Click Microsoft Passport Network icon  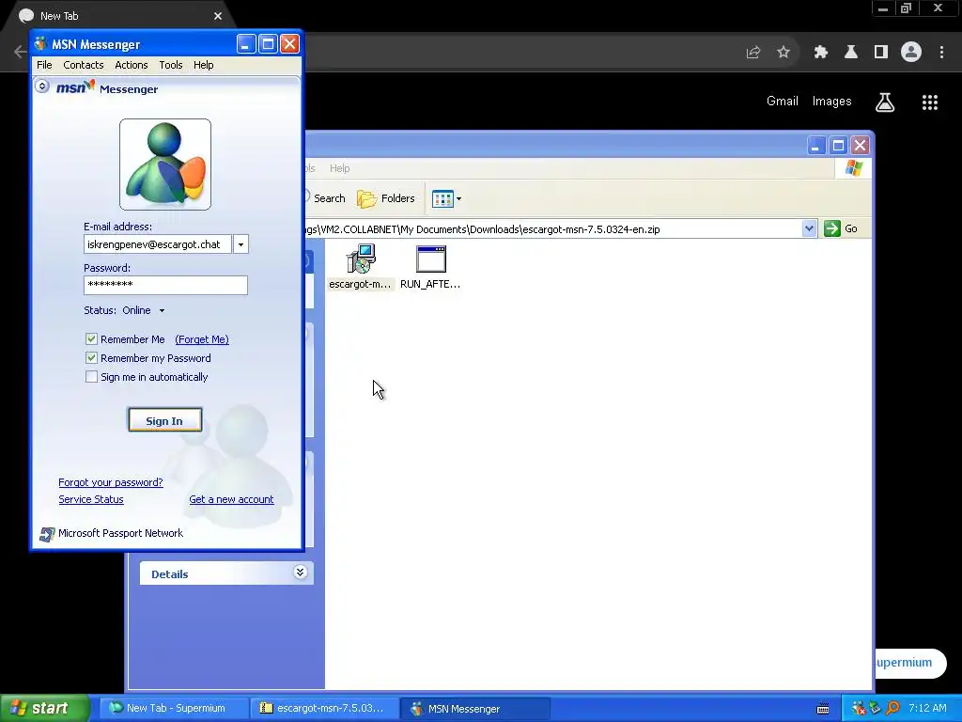coord(47,534)
